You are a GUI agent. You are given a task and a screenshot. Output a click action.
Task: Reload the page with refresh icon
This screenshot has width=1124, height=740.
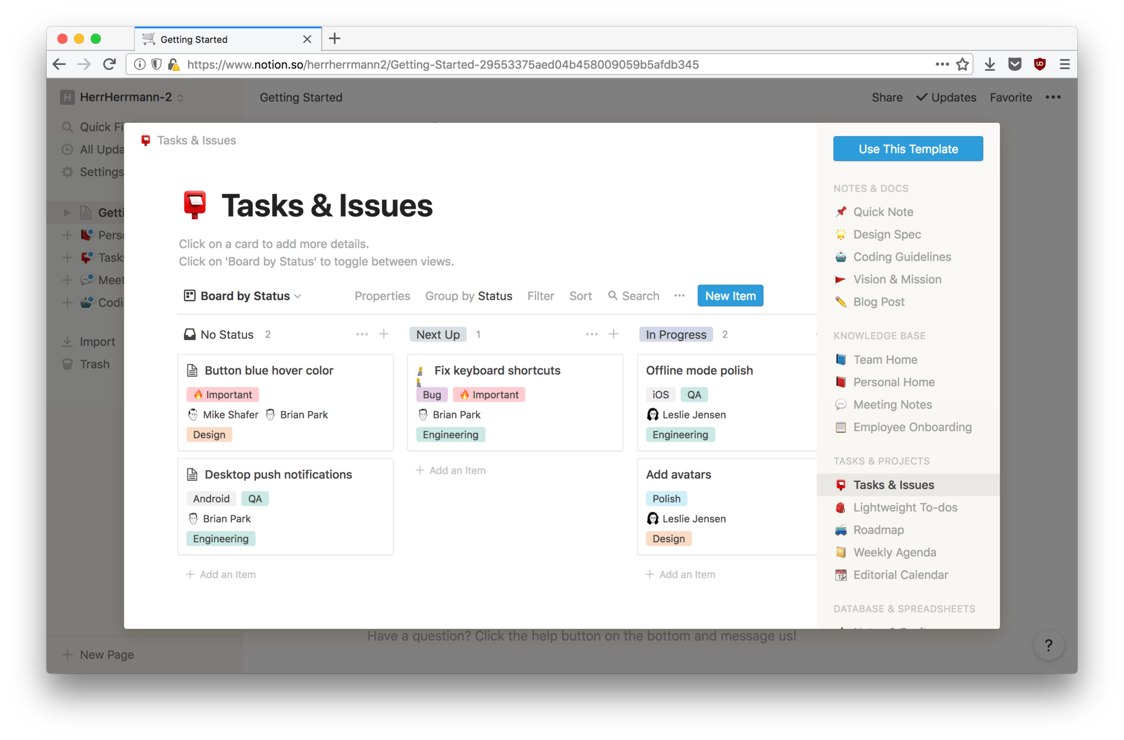tap(110, 65)
